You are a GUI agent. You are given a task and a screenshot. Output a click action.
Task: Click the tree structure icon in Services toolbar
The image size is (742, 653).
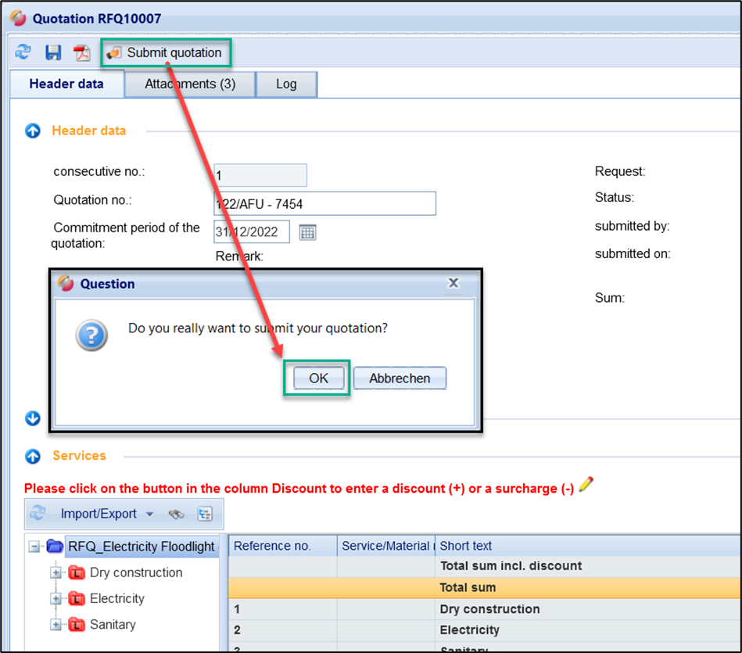point(205,514)
